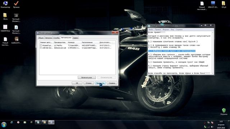Click the 'Zbshareware Lab' manufacturer cell

(x=60, y=48)
